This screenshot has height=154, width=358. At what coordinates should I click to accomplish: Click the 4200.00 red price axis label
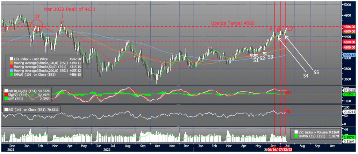tap(349, 47)
